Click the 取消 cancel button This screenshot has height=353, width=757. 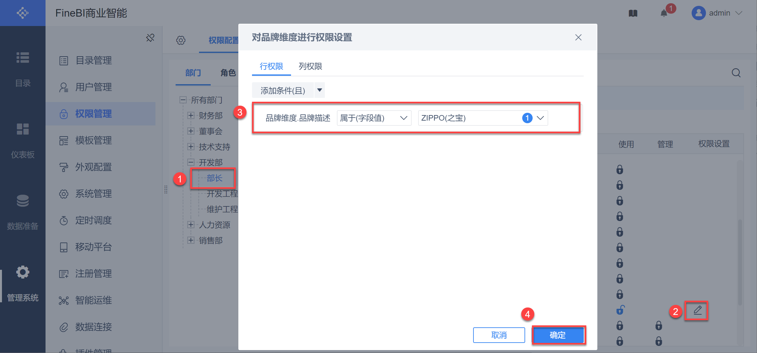(499, 335)
